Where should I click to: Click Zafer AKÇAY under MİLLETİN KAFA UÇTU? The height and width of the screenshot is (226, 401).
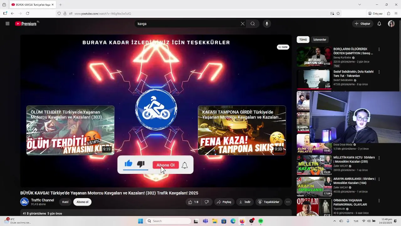pyautogui.click(x=341, y=166)
